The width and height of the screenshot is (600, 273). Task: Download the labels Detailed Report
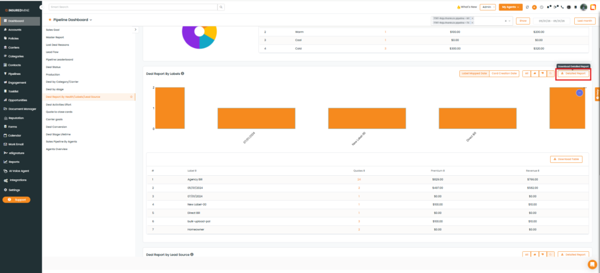tap(573, 73)
